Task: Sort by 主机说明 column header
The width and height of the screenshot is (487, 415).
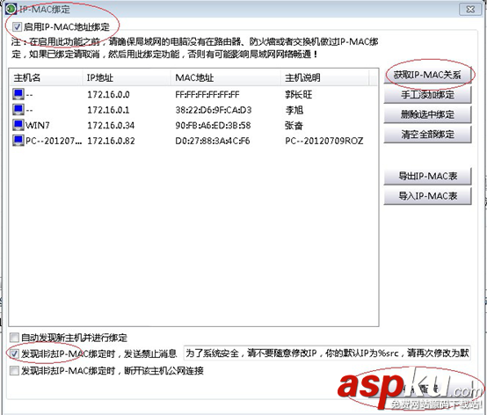Action: (x=325, y=77)
